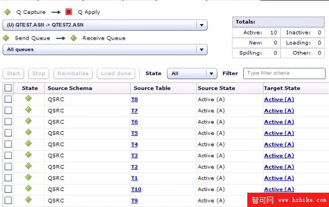This screenshot has width=329, height=207.
Task: Open source table T10 link
Action: (x=136, y=189)
